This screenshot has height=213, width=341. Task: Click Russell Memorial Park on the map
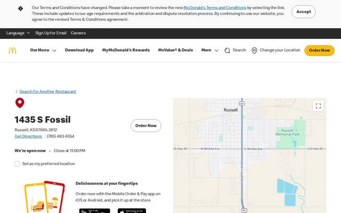click(x=288, y=133)
